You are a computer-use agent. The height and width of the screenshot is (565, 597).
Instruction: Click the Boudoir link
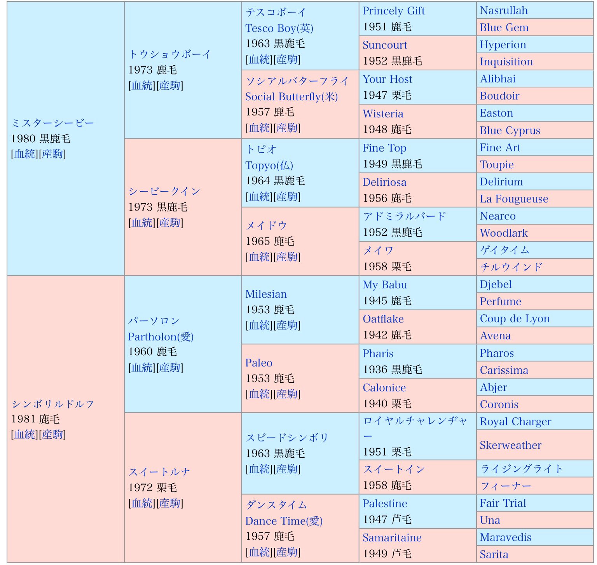(499, 96)
